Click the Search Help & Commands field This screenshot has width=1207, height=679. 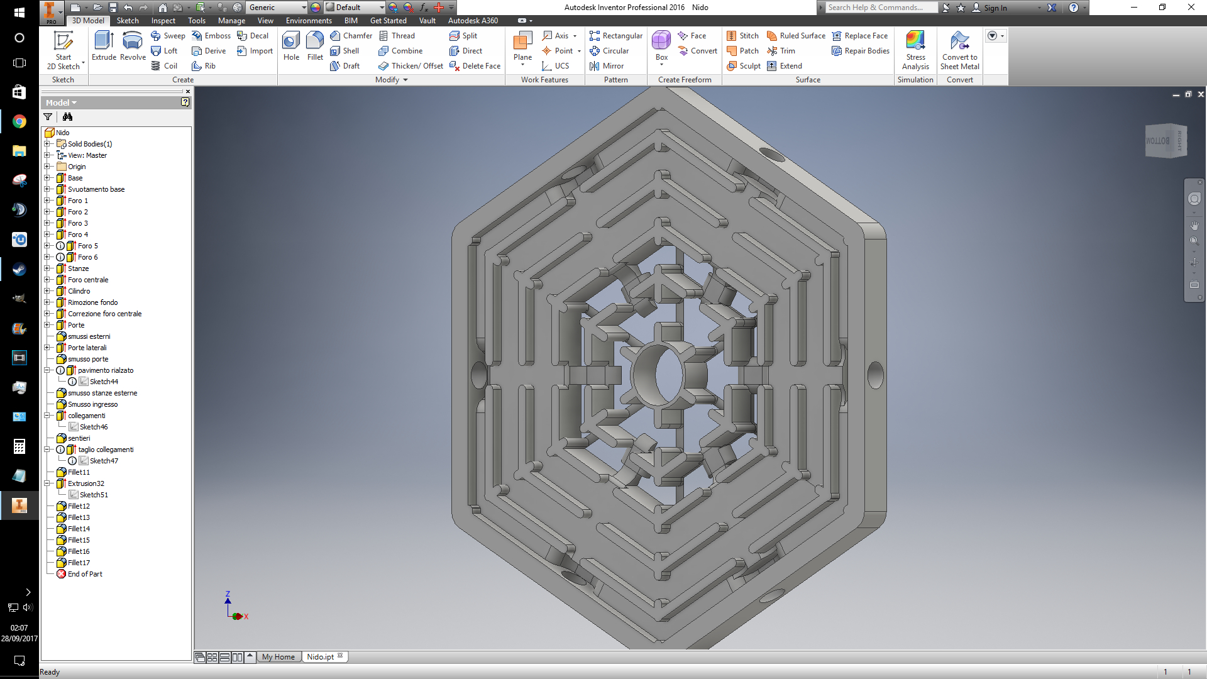click(880, 8)
